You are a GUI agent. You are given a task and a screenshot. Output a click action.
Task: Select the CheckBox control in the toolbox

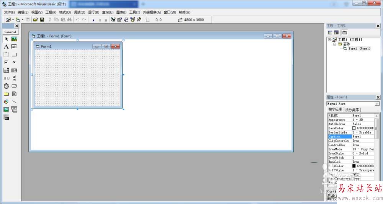point(7,62)
